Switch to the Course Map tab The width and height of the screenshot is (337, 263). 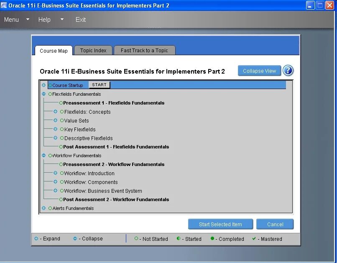[x=54, y=51]
